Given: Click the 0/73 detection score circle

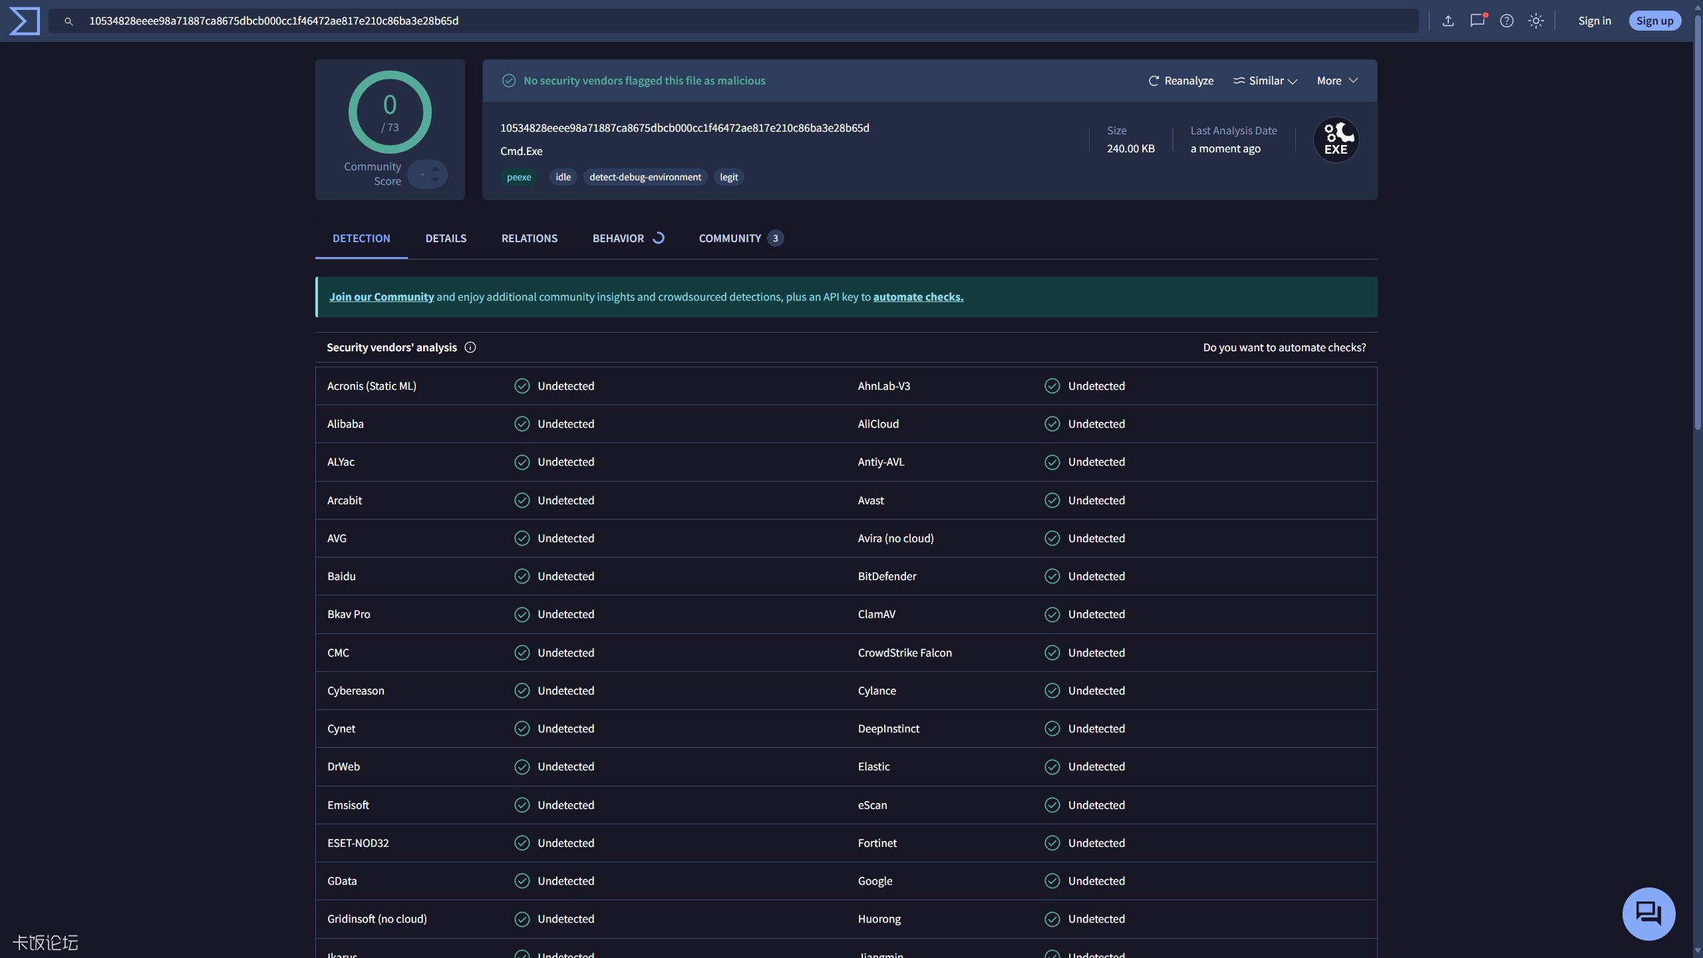Looking at the screenshot, I should point(390,112).
